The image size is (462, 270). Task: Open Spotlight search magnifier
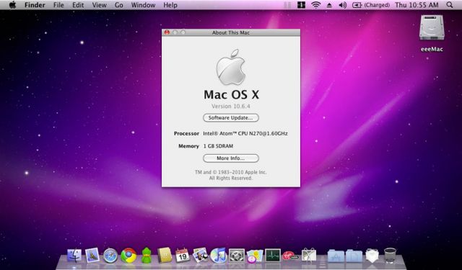pos(450,5)
